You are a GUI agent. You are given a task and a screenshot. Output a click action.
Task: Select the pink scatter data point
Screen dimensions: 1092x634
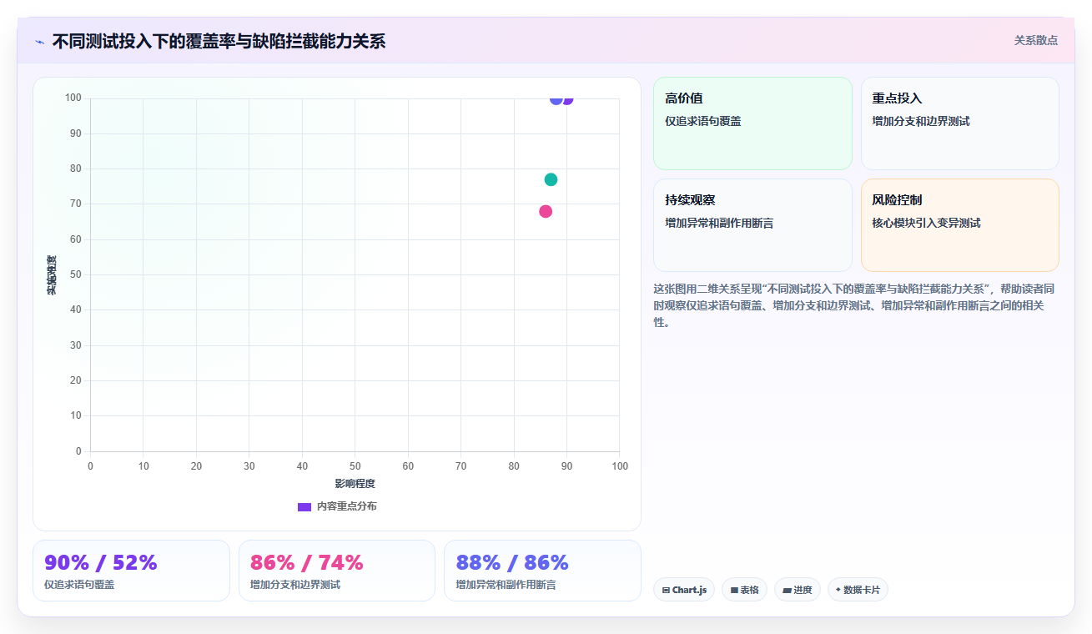(x=546, y=211)
